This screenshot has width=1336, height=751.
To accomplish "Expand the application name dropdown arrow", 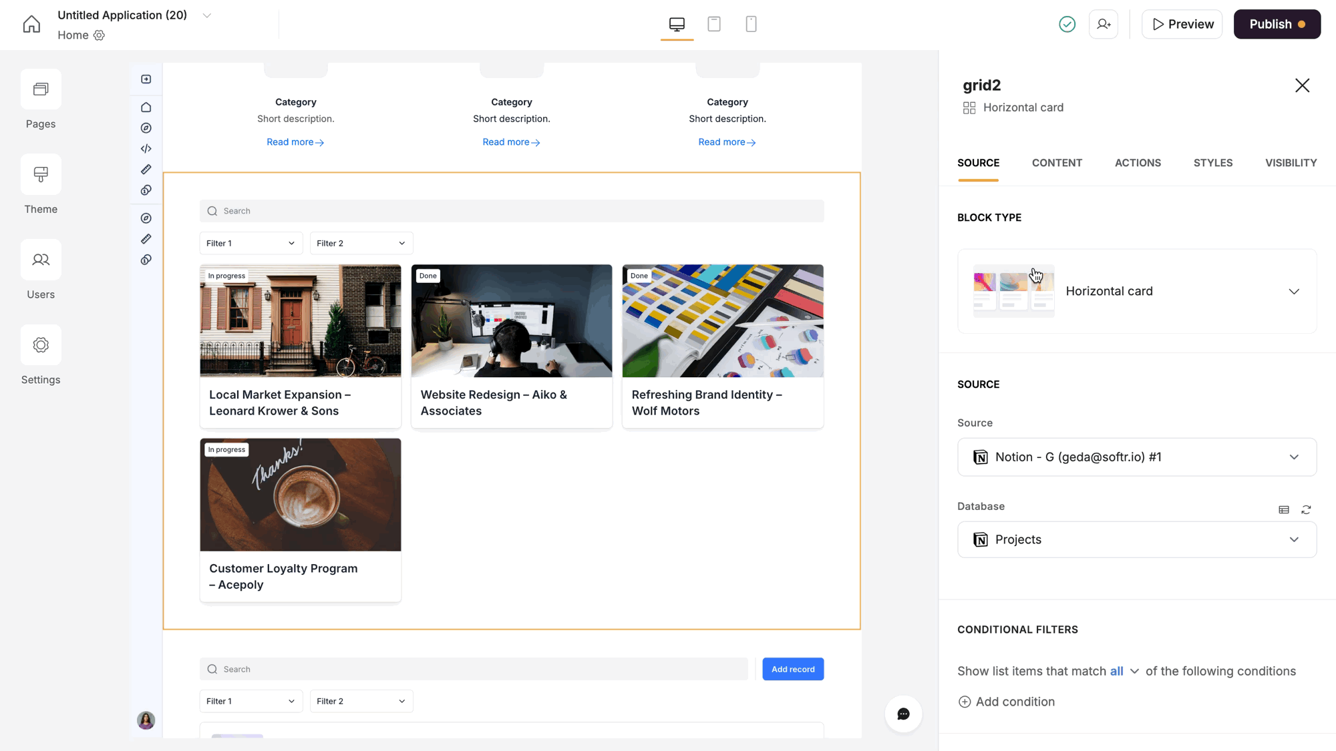I will click(207, 15).
